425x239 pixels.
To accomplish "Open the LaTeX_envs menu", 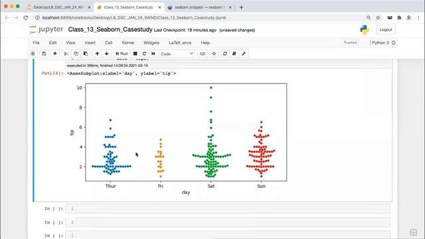I will [x=180, y=42].
